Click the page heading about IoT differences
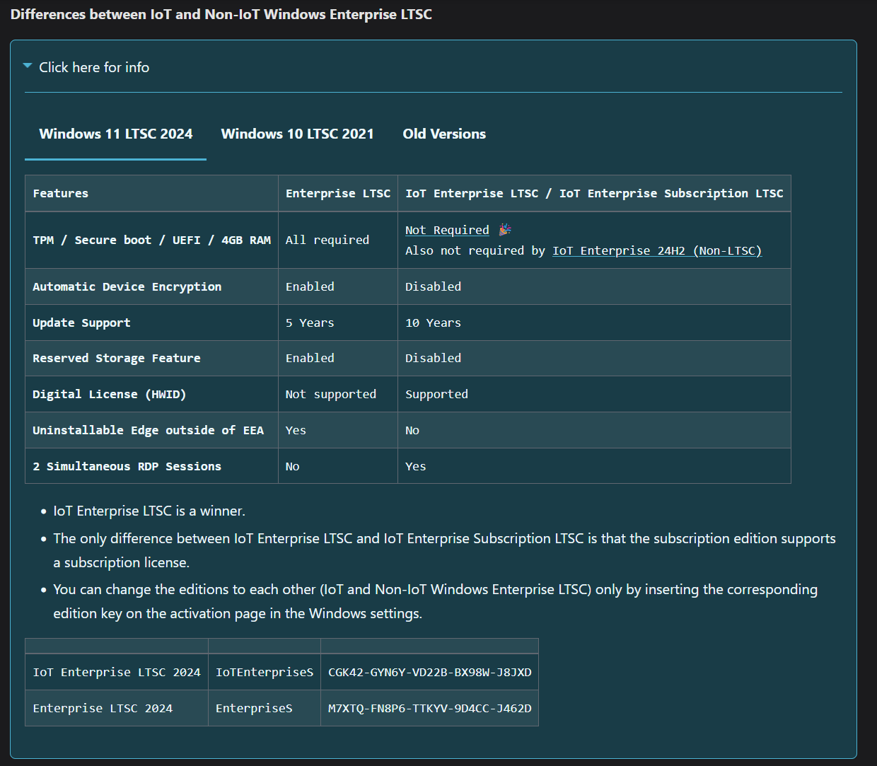The width and height of the screenshot is (877, 766). coord(221,14)
